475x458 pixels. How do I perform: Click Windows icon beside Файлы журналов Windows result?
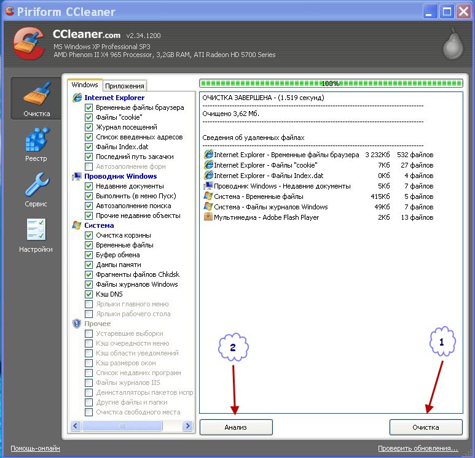point(208,206)
